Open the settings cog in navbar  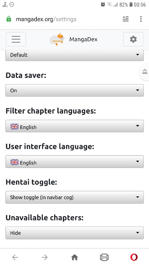(x=133, y=39)
